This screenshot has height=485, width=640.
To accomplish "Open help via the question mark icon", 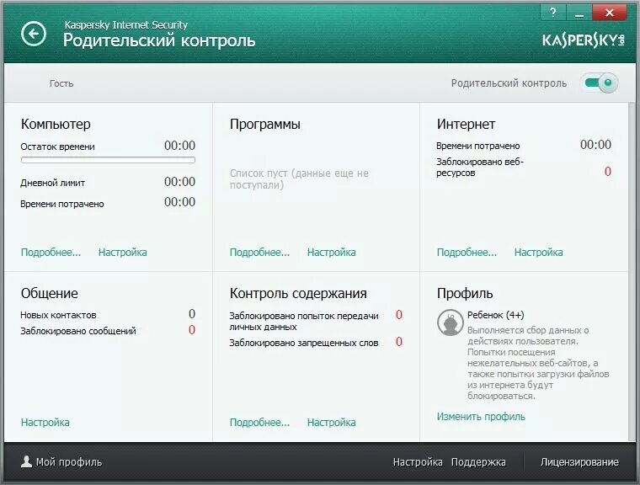I will tap(552, 13).
